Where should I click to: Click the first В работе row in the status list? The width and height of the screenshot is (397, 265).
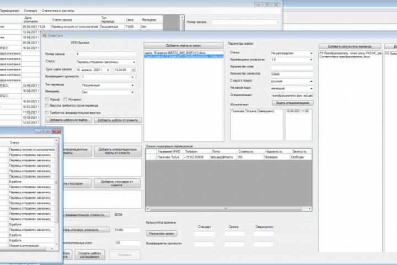[31, 182]
